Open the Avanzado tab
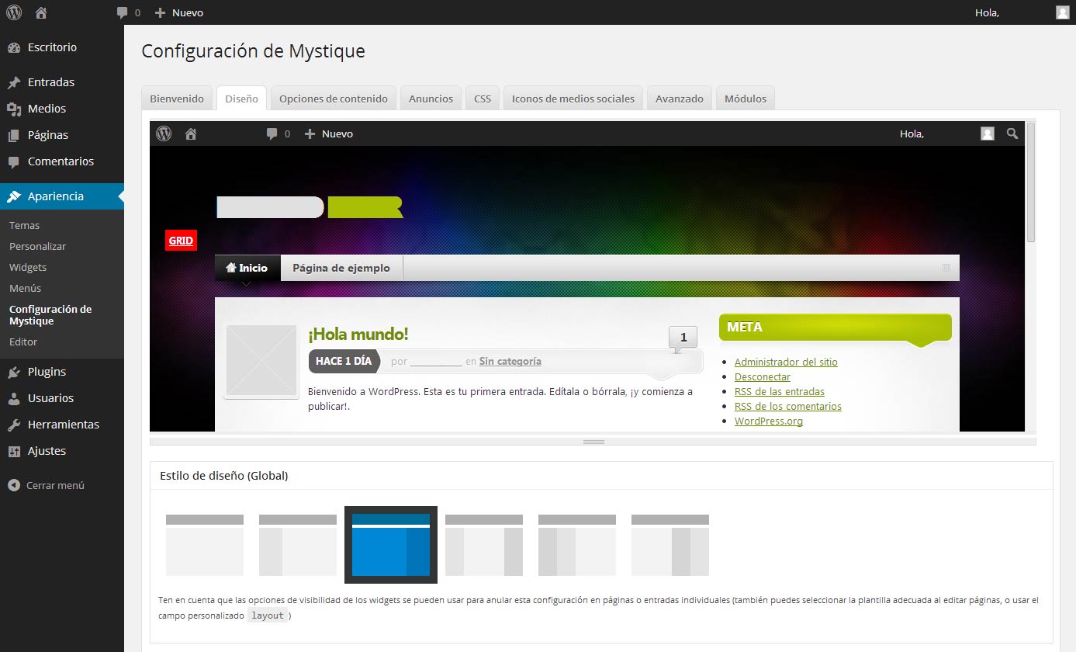The height and width of the screenshot is (652, 1076). (679, 99)
